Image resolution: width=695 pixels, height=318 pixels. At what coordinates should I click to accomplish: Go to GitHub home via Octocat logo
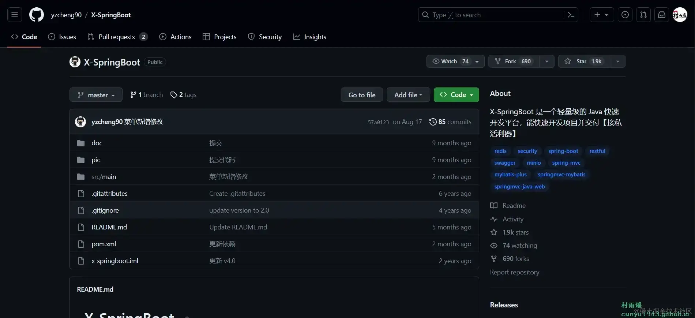tap(37, 15)
